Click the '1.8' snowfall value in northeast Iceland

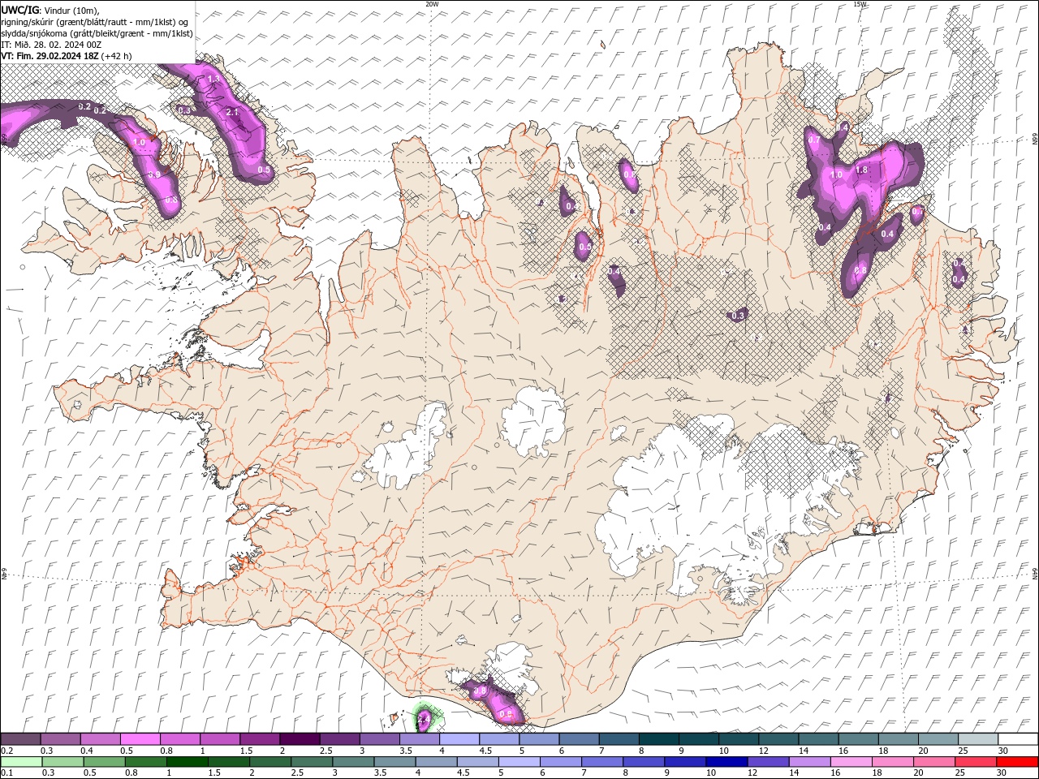click(862, 170)
